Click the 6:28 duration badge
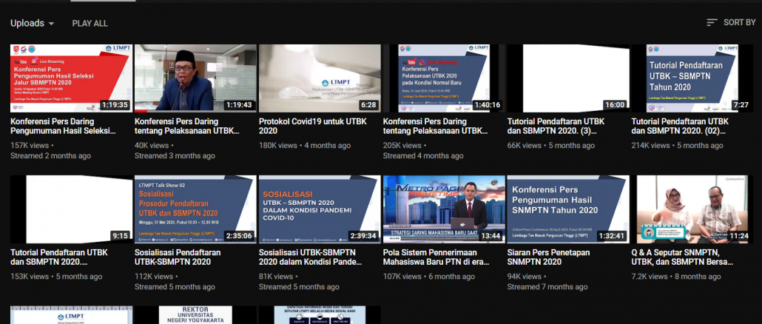Viewport: 762px width, 324px height. click(x=369, y=105)
